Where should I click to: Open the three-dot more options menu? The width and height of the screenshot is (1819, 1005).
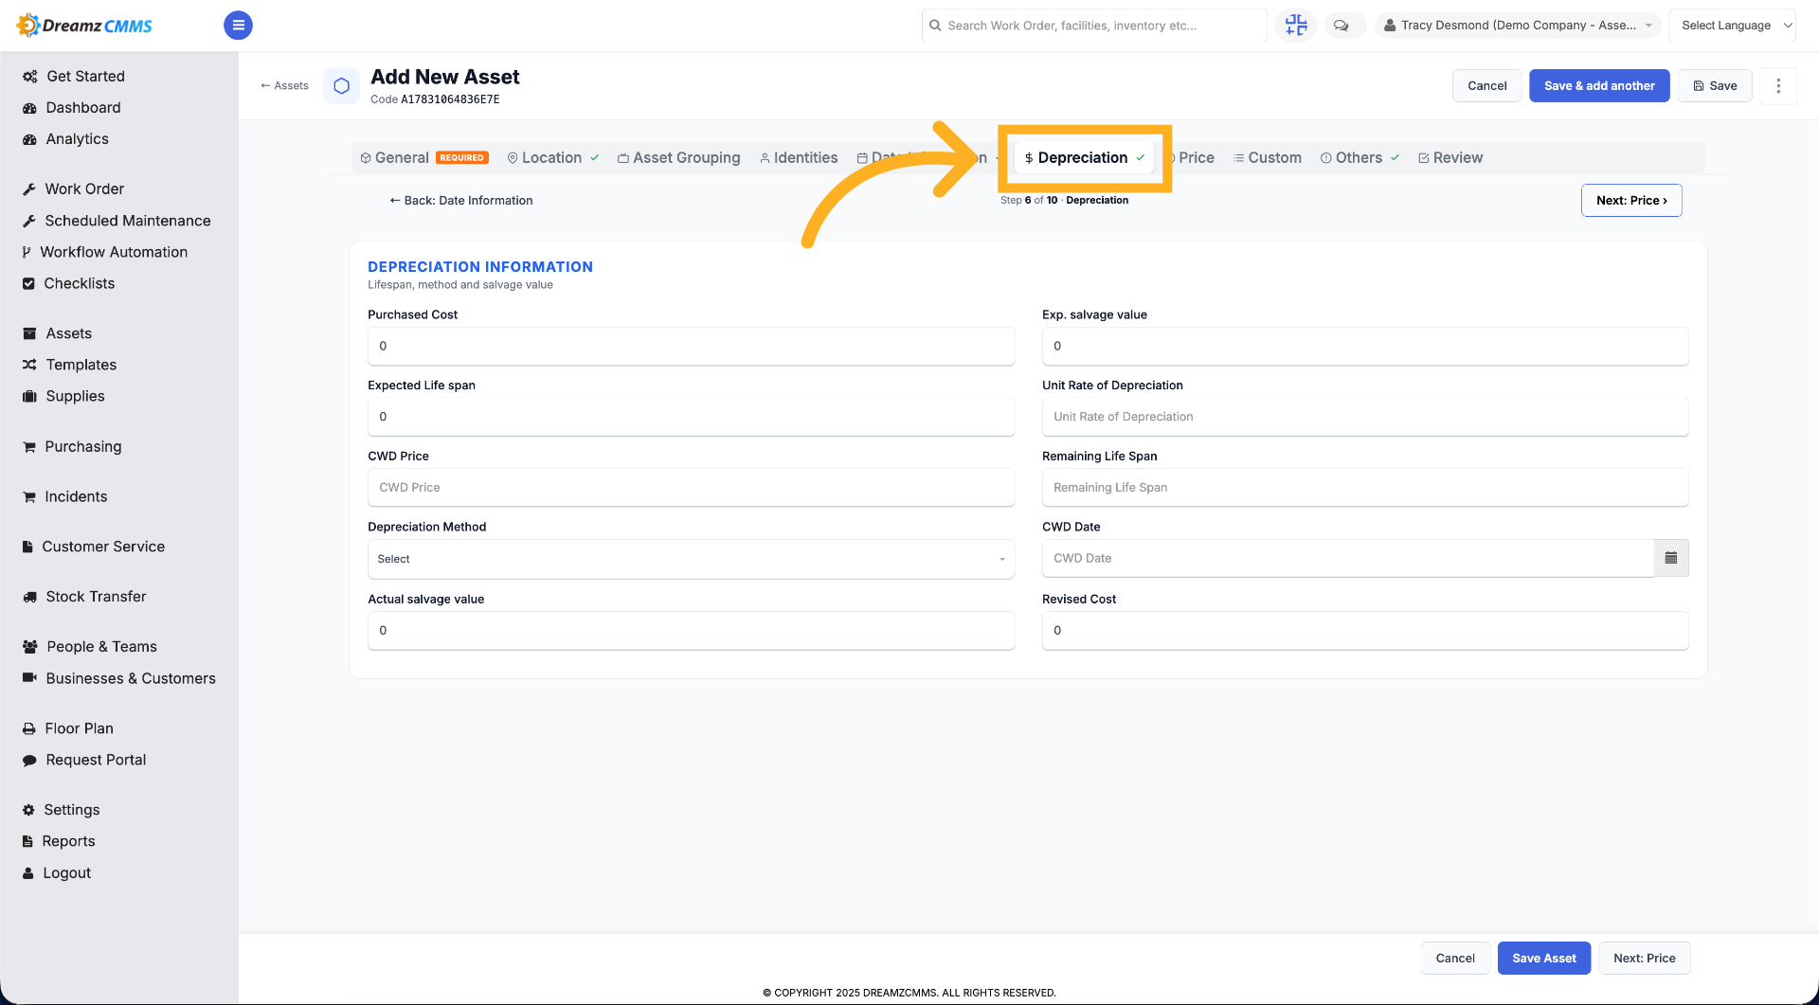(x=1778, y=86)
